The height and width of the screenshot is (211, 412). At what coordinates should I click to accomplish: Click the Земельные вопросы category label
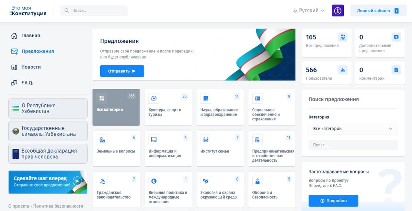[x=116, y=151]
